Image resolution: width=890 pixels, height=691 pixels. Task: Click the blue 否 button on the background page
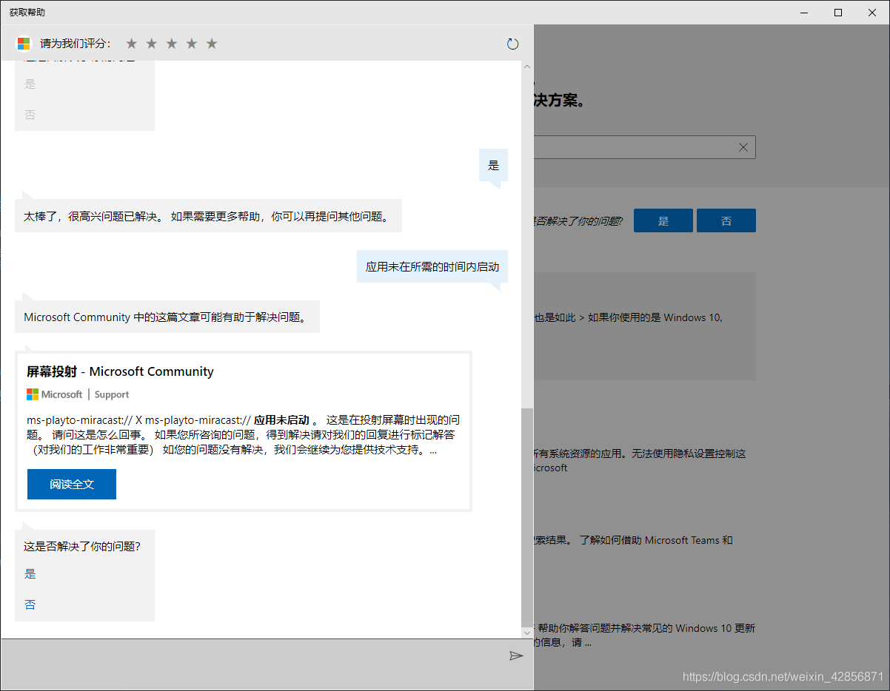coord(726,220)
